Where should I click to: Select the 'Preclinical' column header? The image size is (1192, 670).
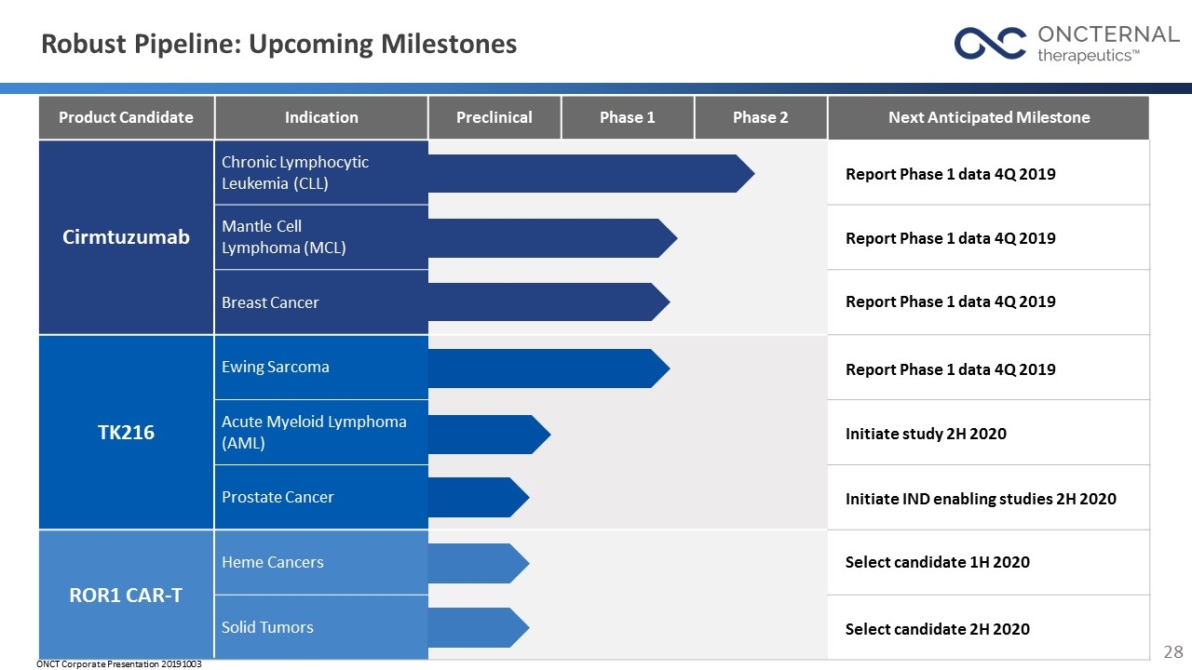[x=494, y=117]
